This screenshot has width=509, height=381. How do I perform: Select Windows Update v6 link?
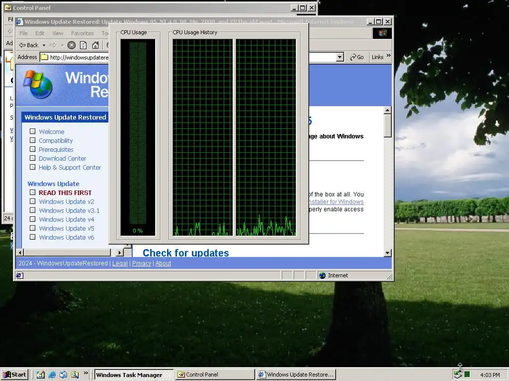click(x=66, y=238)
